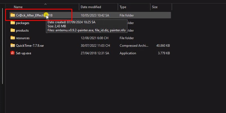Click the QuickTime-7.7.9.rar archive icon
The height and width of the screenshot is (113, 226).
12,45
